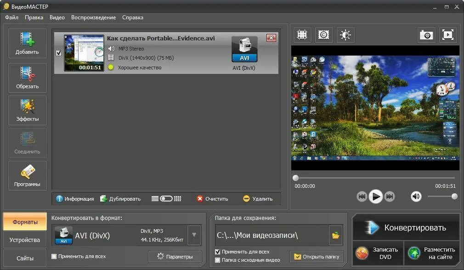
Task: Open the brightness adjustment icon
Action: pyautogui.click(x=345, y=35)
